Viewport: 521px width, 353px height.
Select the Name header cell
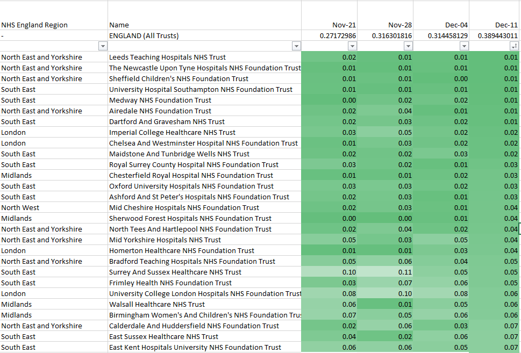click(205, 15)
